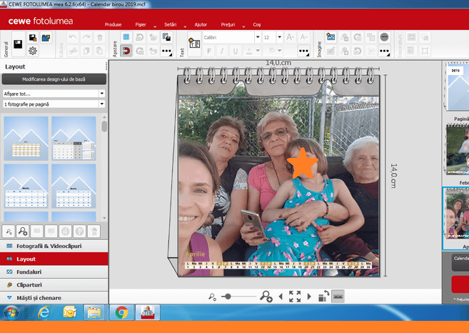Open the font size 12 dropdown
Image resolution: width=469 pixels, height=333 pixels.
[x=279, y=37]
